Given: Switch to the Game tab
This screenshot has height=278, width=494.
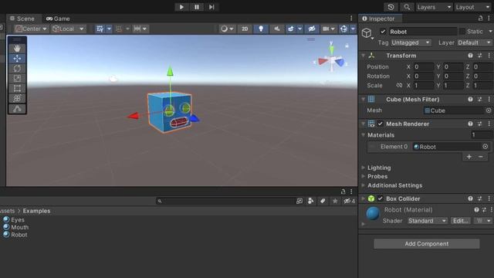Looking at the screenshot, I should pos(58,19).
